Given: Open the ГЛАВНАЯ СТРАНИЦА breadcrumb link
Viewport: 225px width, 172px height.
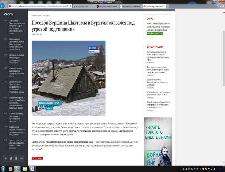Looking at the screenshot, I should click(x=37, y=15).
